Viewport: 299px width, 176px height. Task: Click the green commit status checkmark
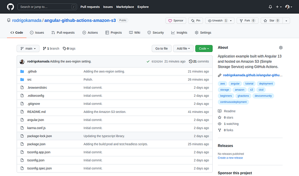(x=148, y=61)
